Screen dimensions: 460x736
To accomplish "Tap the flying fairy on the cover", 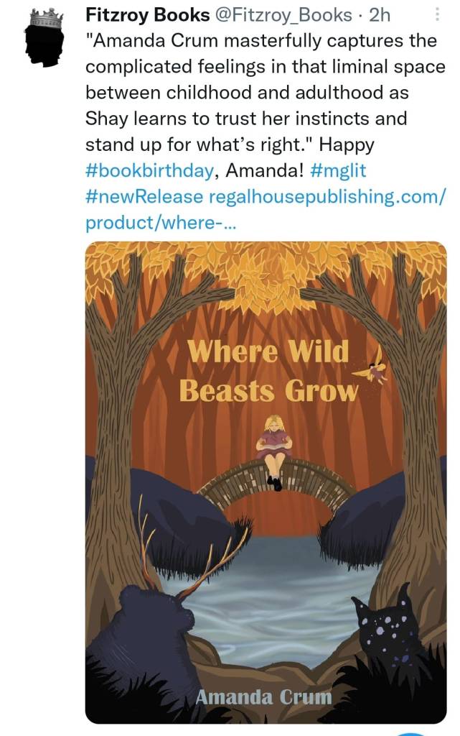I will pos(375,372).
